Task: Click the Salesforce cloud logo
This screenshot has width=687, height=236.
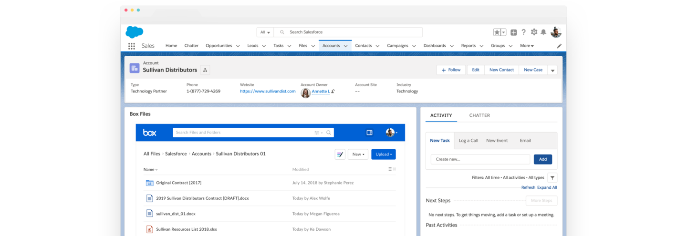Action: pos(134,32)
